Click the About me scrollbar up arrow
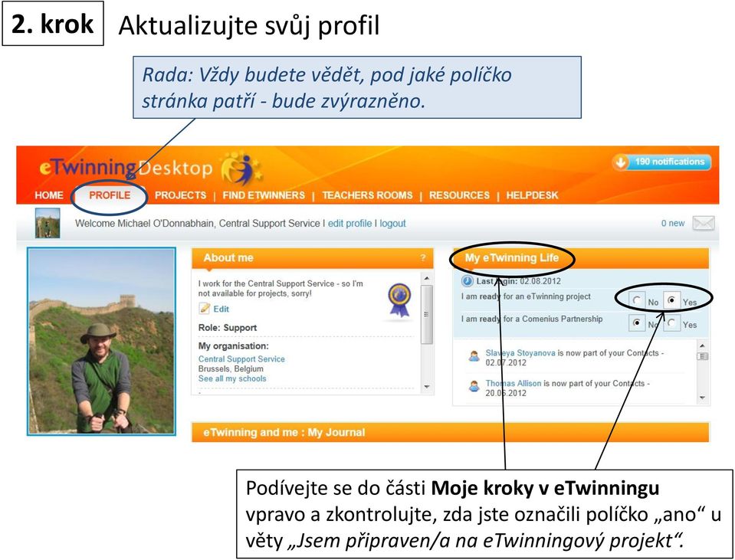Screen dimensions: 735x560 [x=427, y=278]
